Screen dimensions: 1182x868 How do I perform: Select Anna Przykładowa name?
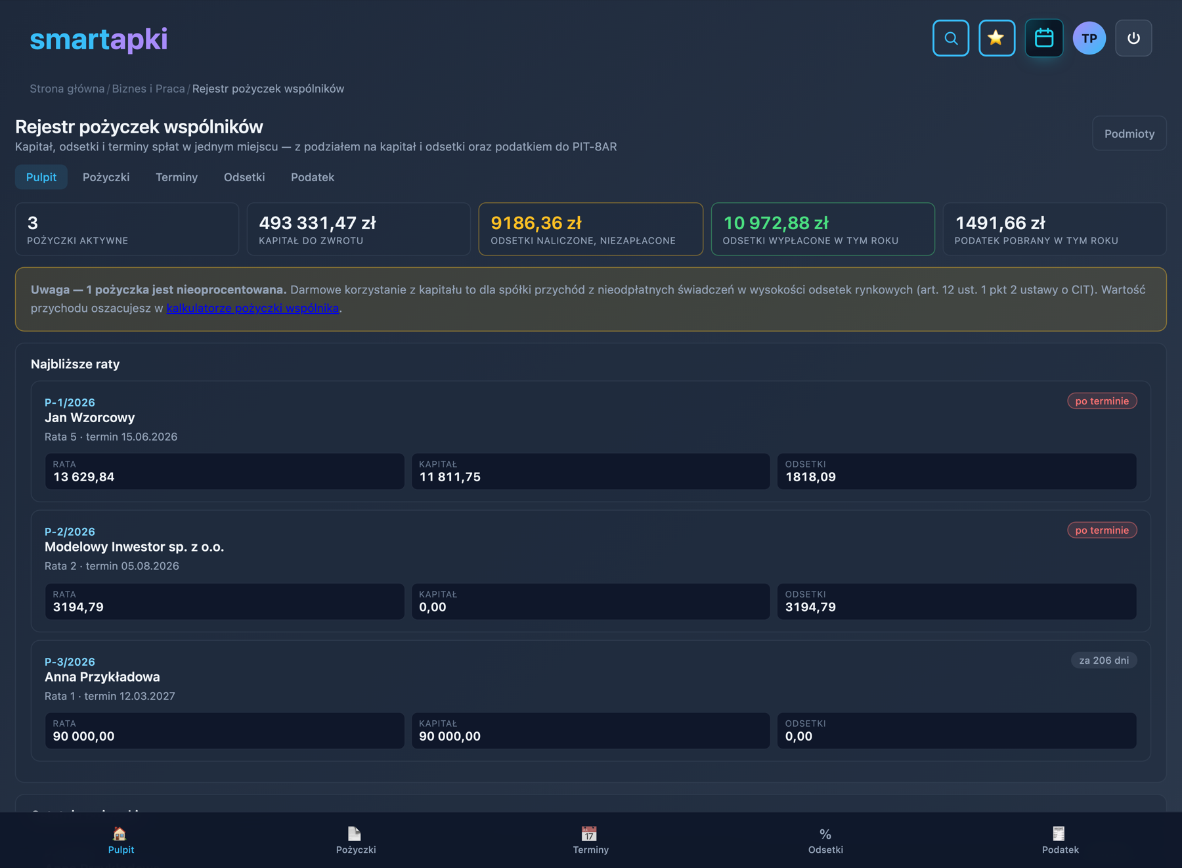point(102,677)
